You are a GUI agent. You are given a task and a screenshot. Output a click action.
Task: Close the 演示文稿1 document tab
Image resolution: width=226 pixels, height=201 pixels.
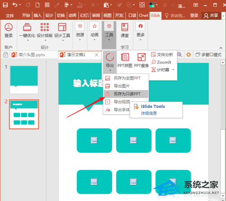point(97,55)
